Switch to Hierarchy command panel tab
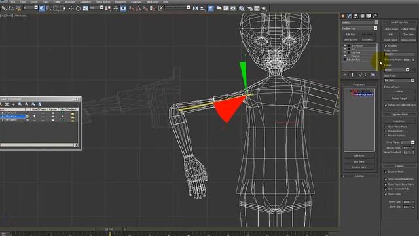The image size is (419, 236). 356,16
